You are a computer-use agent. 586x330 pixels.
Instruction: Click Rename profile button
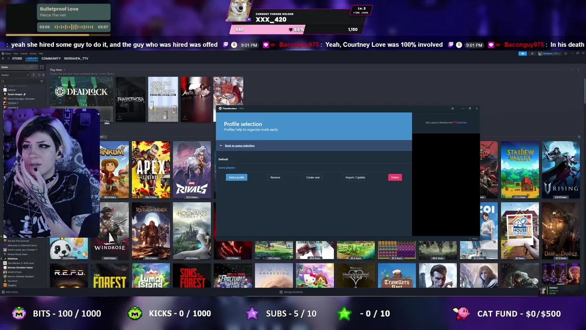[275, 177]
